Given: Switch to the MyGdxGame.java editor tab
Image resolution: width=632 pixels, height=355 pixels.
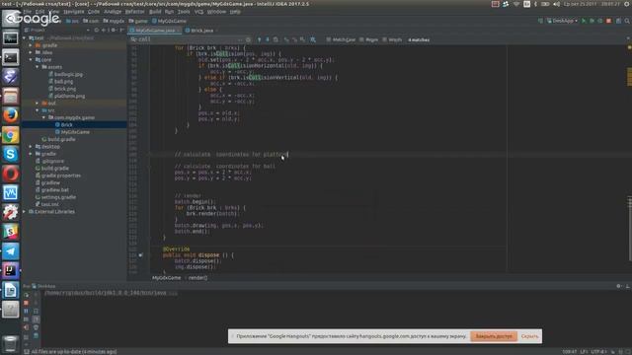Looking at the screenshot, I should [x=155, y=31].
